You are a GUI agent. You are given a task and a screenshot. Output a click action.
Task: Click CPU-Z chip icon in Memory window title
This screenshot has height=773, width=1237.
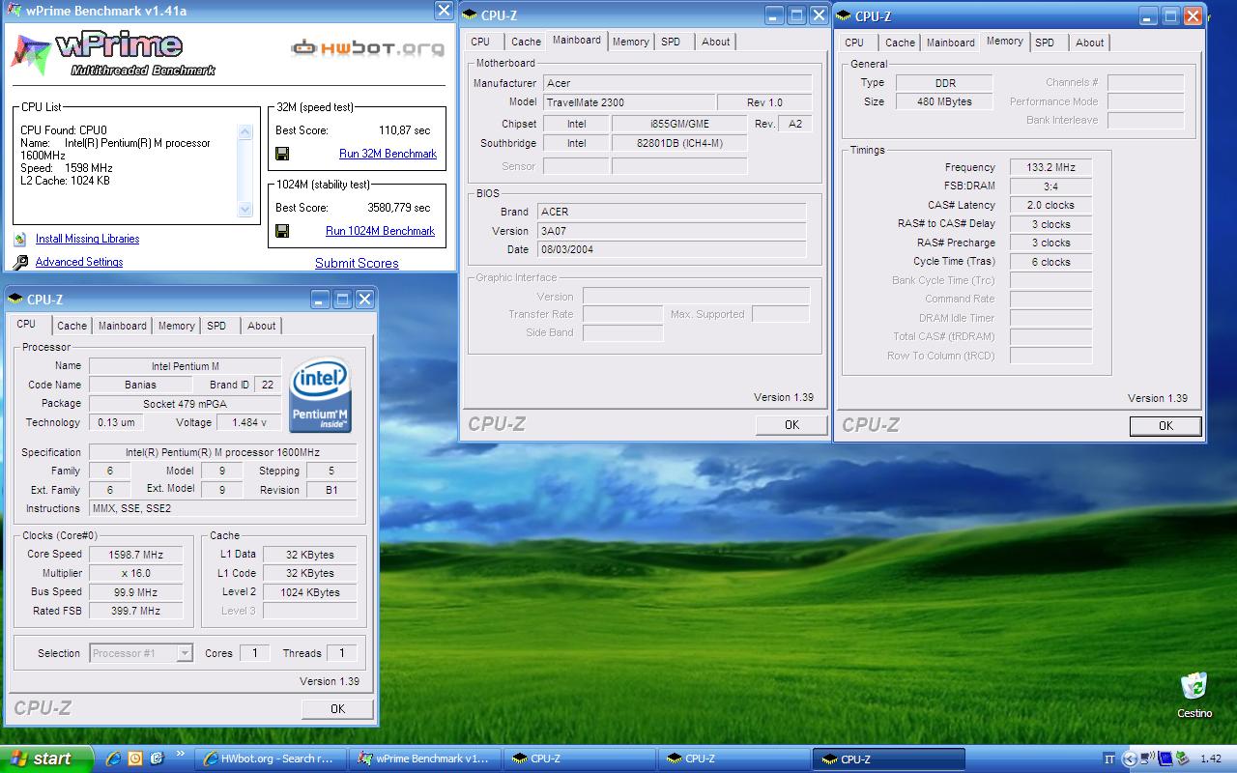tap(844, 15)
